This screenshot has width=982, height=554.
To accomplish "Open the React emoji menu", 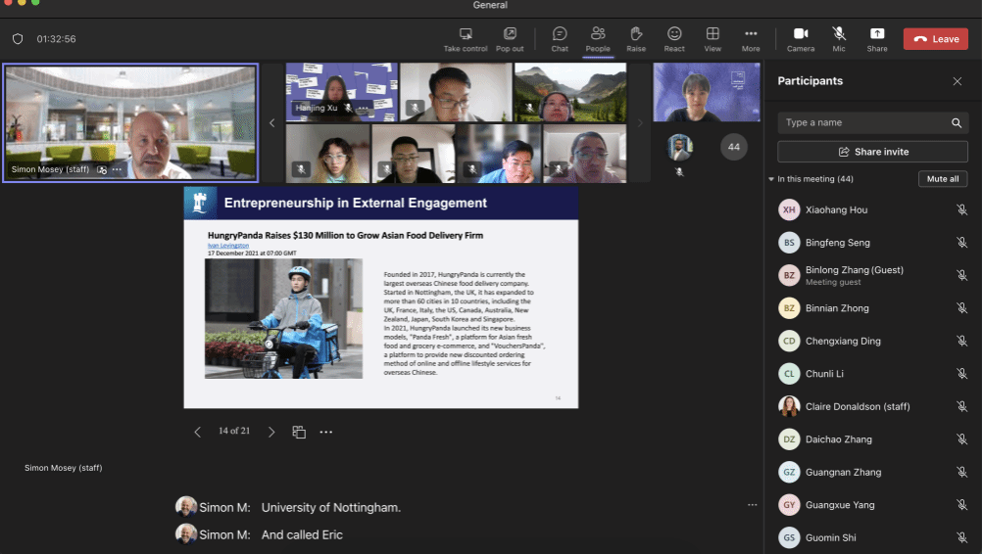I will (674, 39).
